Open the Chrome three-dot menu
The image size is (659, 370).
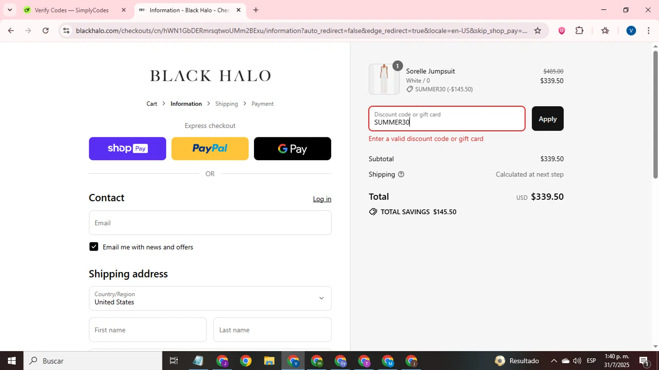(x=649, y=31)
